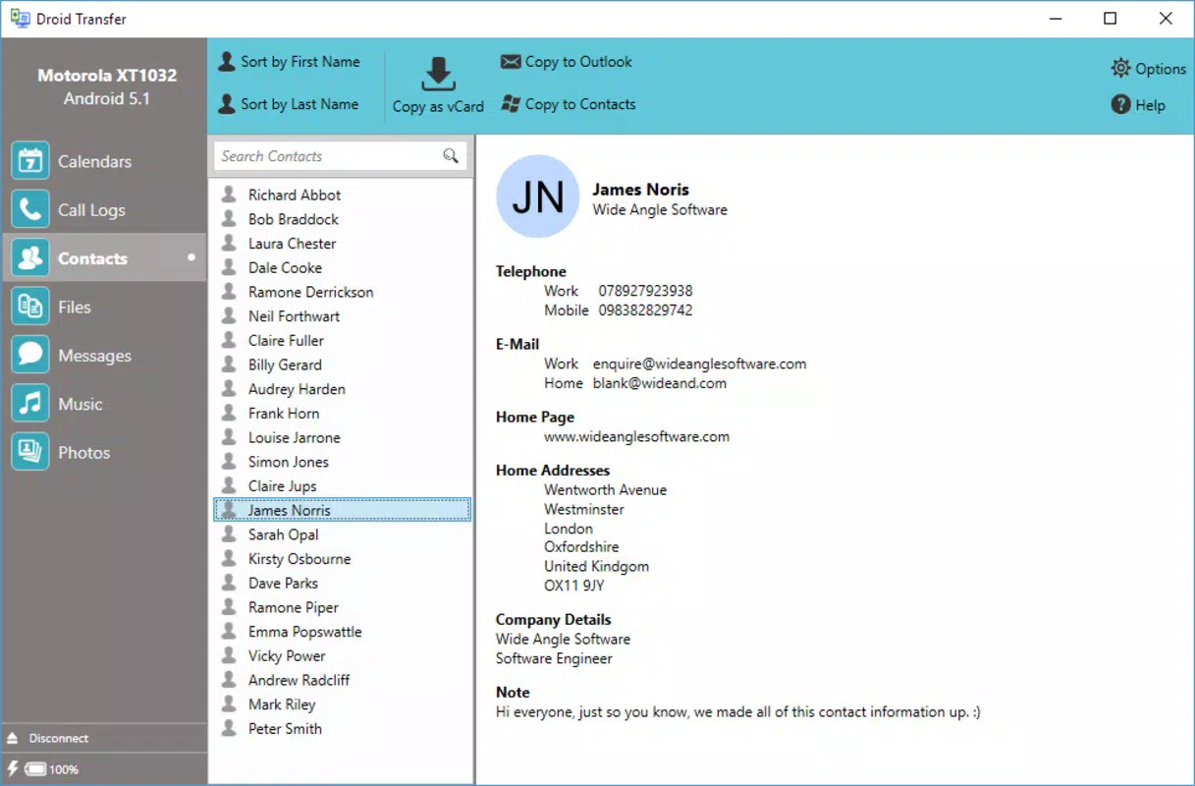Select contact James Norris

click(342, 510)
